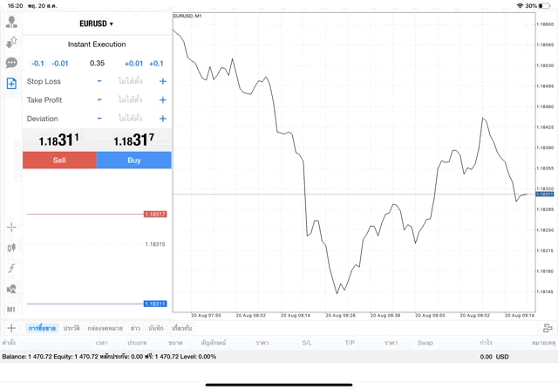Screen dimensions: 558x390
Task: Click the layout icon below the chart
Action: pos(548,328)
